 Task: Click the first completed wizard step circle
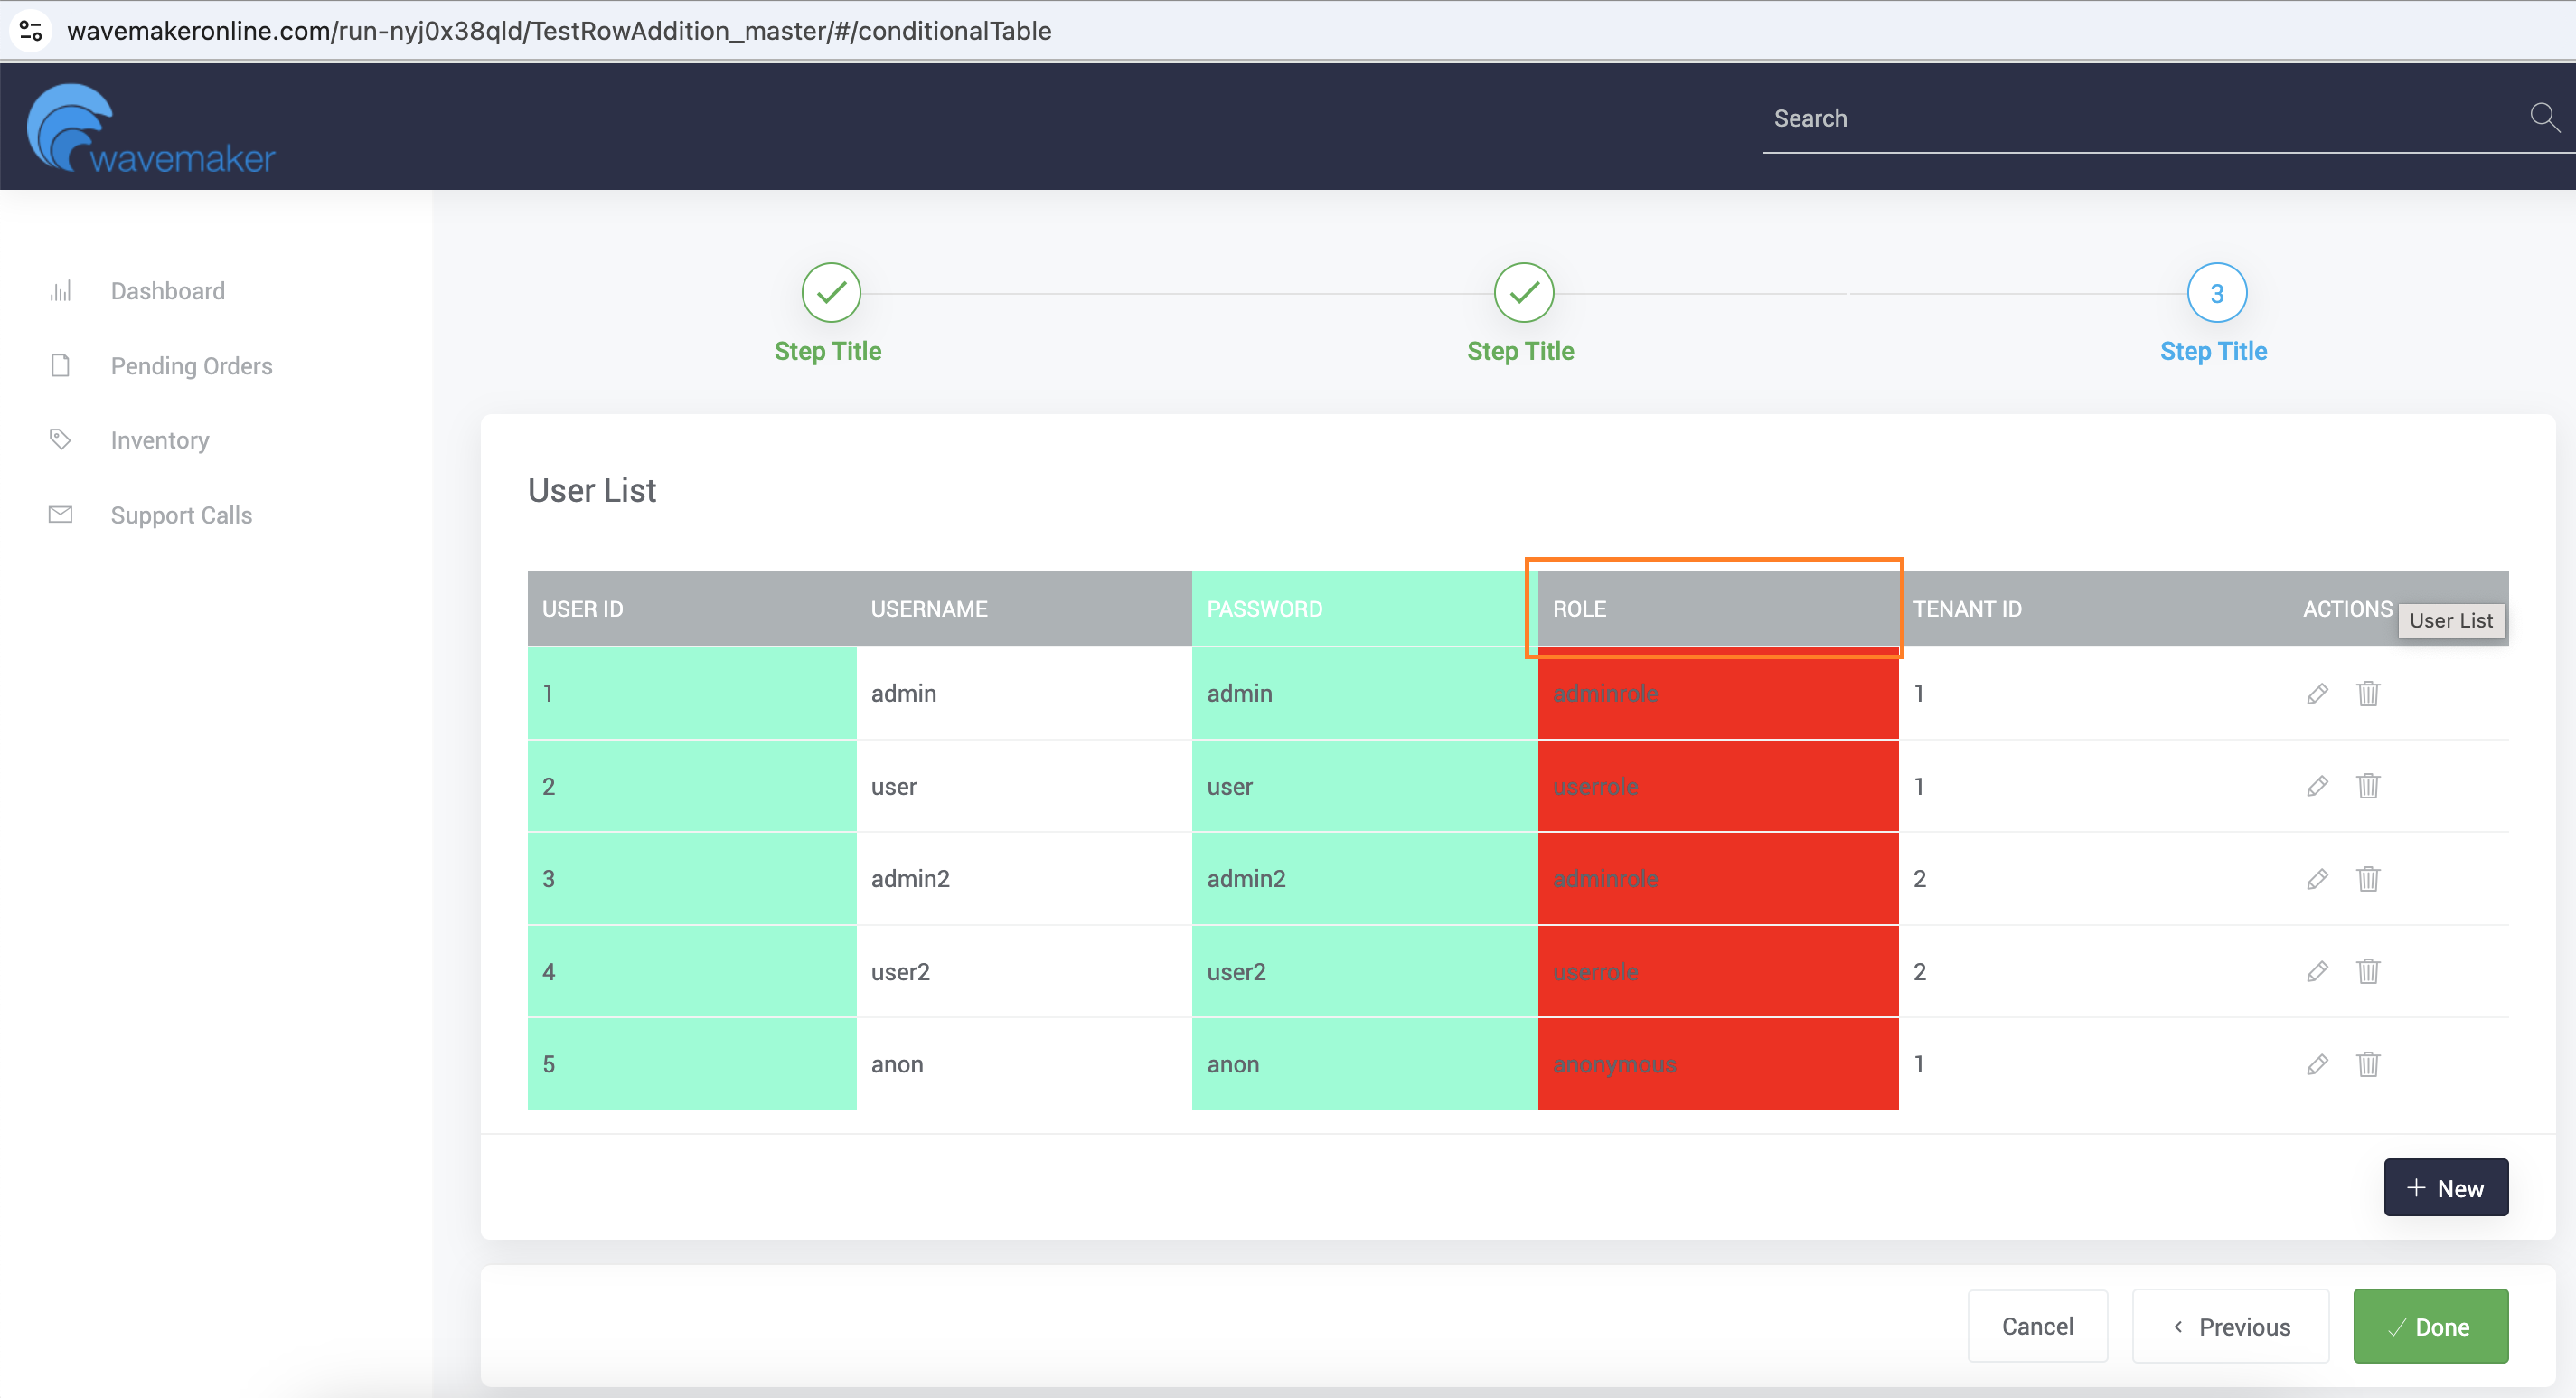pos(830,293)
